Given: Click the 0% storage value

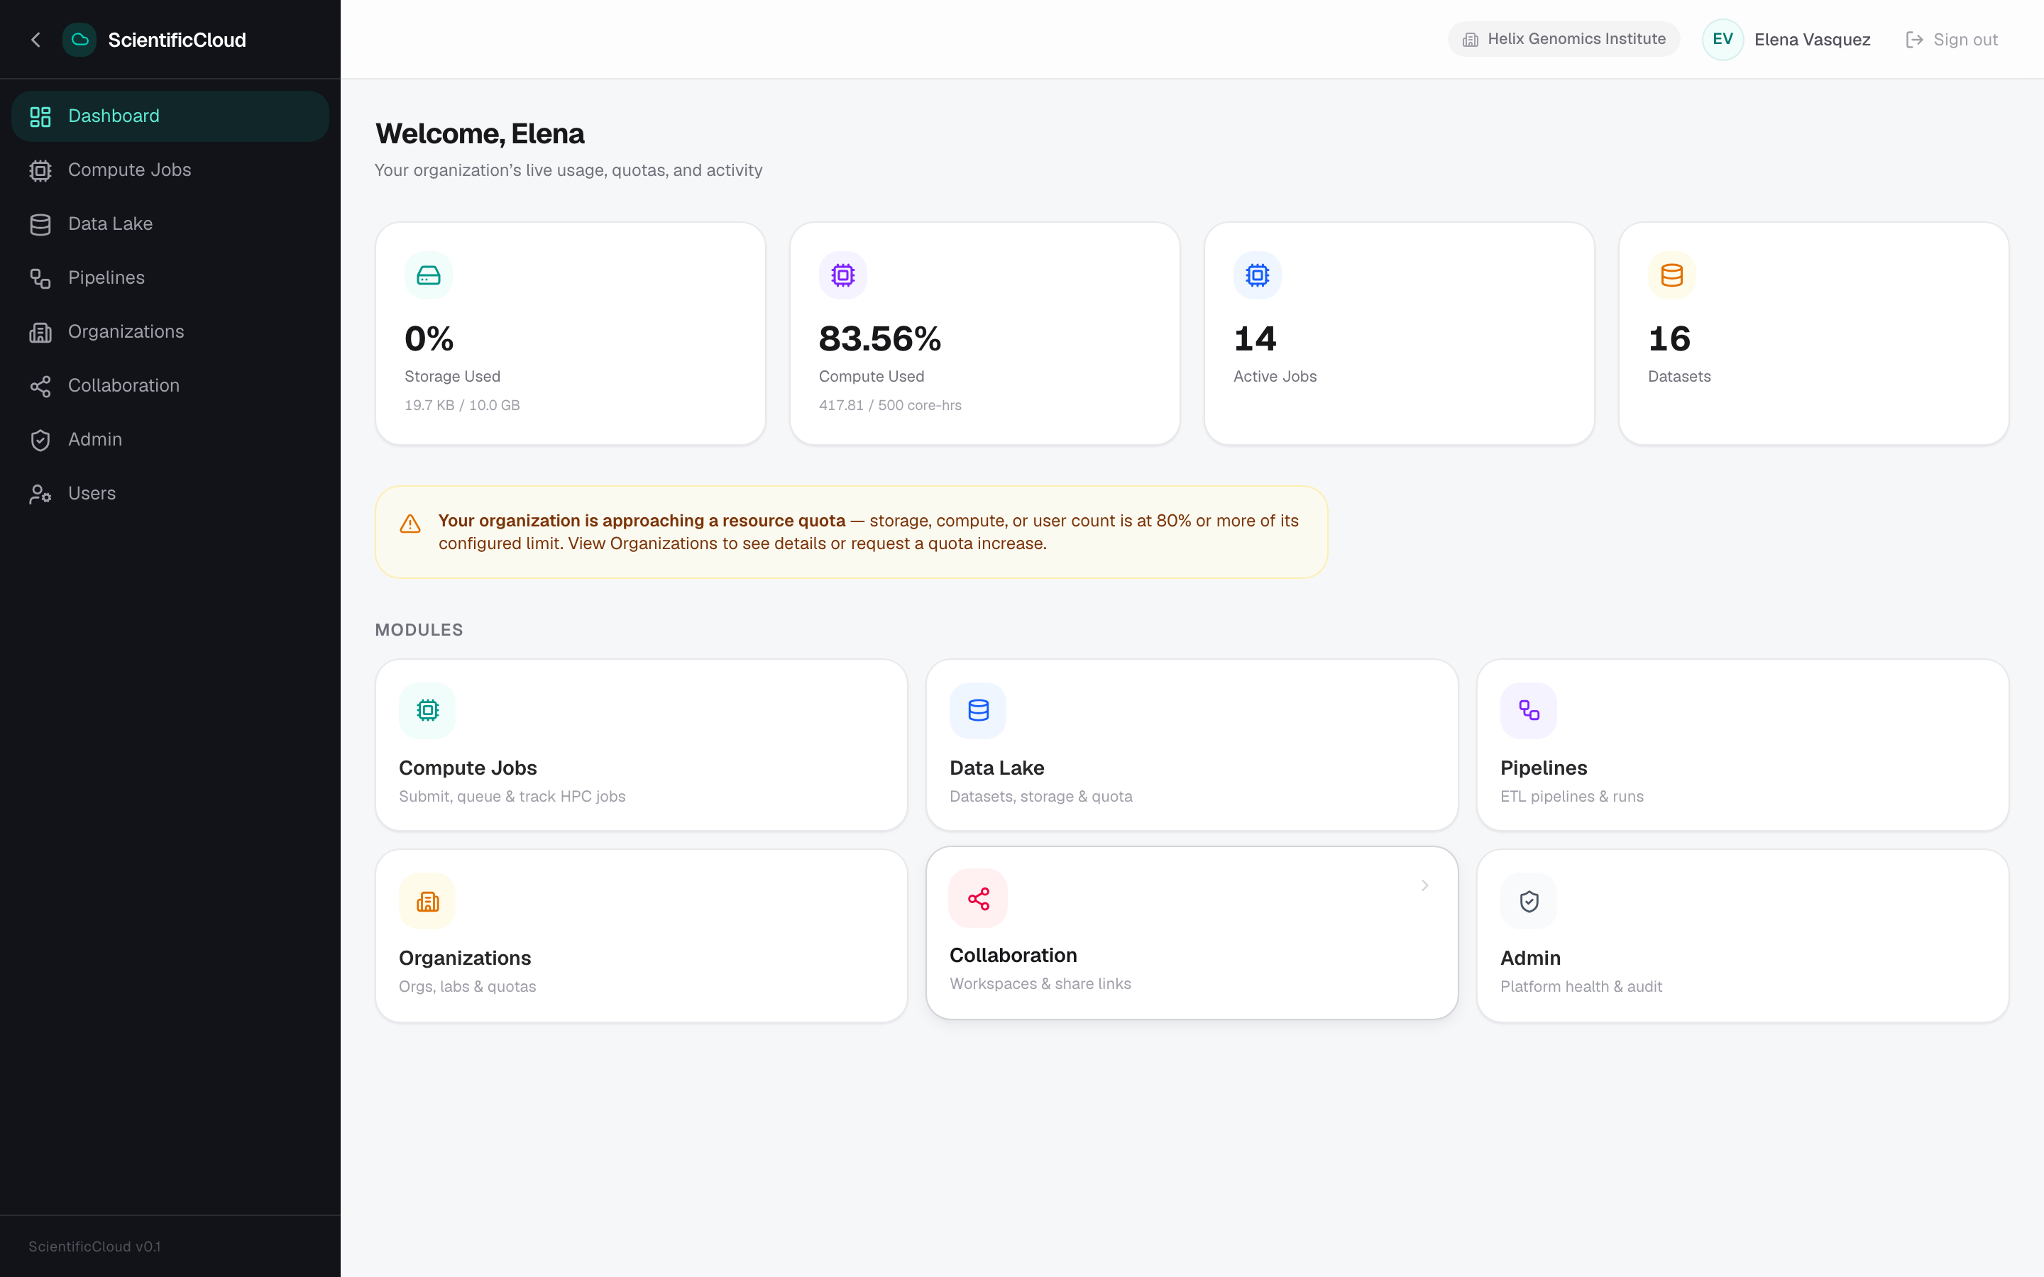Looking at the screenshot, I should [x=429, y=338].
